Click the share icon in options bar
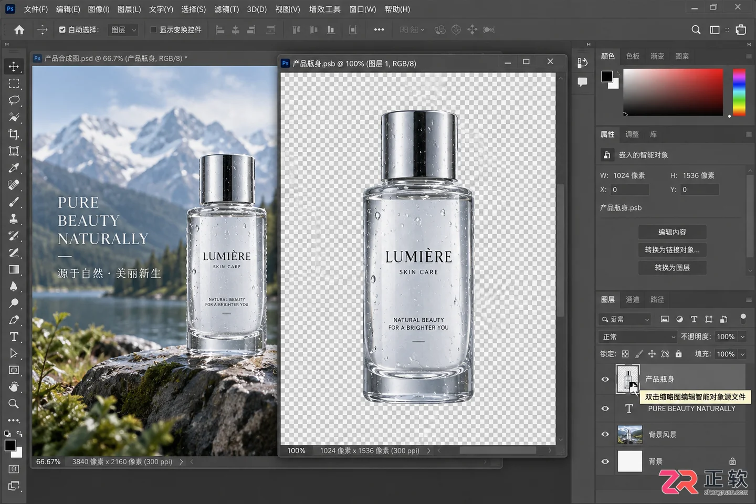The height and width of the screenshot is (504, 756). [x=741, y=30]
